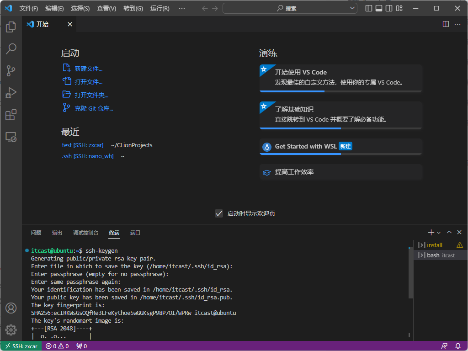Click the VS Code logo in title bar
The width and height of the screenshot is (468, 351).
(x=8, y=8)
